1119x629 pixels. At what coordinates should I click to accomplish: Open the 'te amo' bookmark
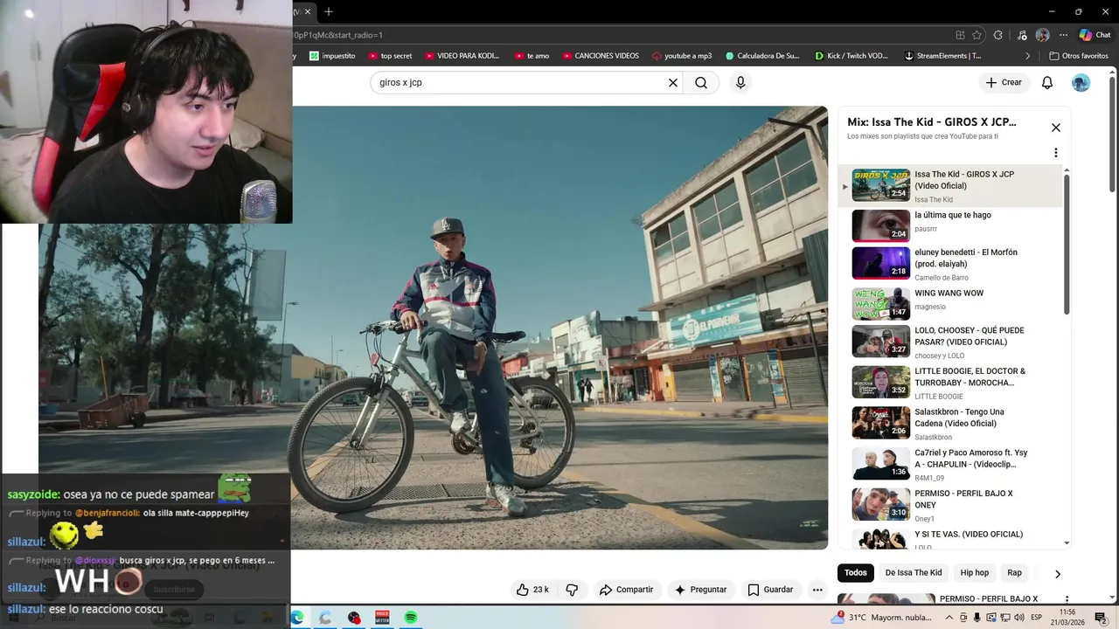[532, 56]
